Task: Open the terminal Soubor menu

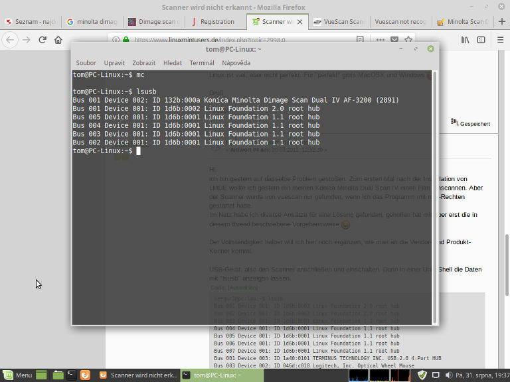Action: pyautogui.click(x=86, y=63)
